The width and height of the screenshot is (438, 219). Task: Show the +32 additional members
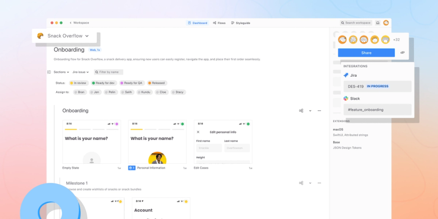[x=396, y=40]
